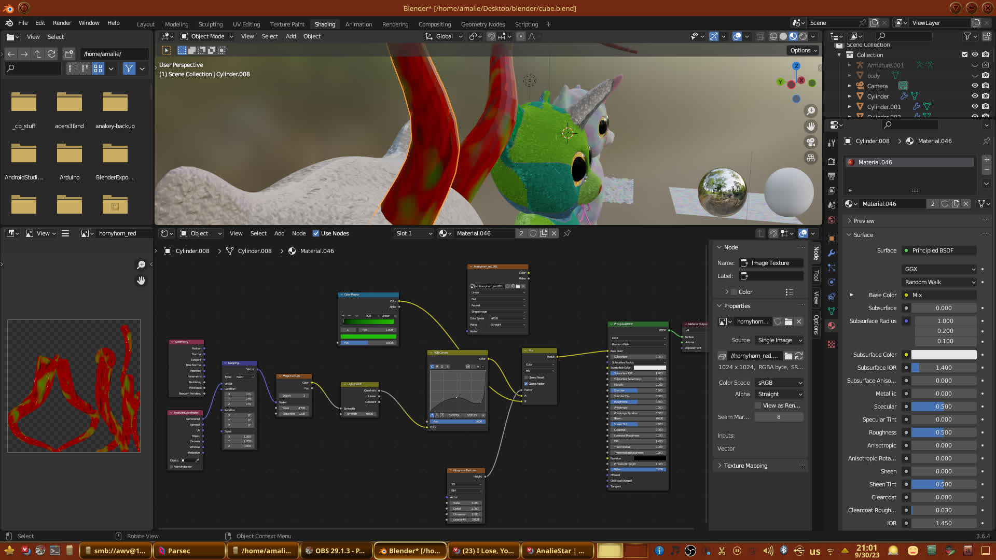Image resolution: width=996 pixels, height=560 pixels.
Task: Open the Modifier wrench properties tab
Action: coord(832,253)
